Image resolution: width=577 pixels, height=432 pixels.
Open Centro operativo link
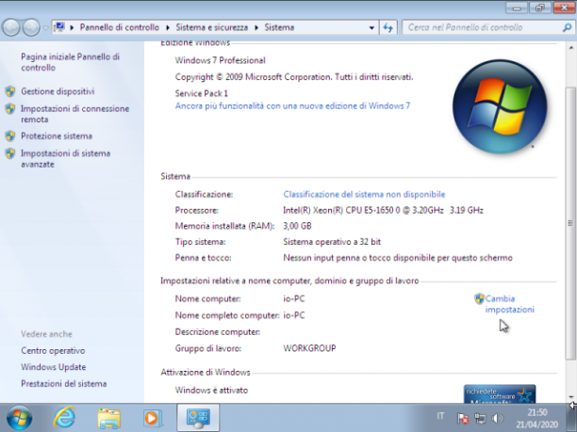click(53, 350)
